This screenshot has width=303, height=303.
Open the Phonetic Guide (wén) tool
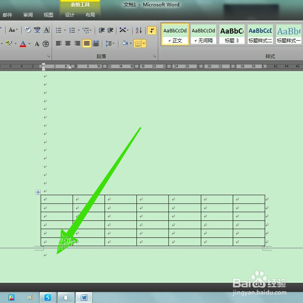click(37, 30)
